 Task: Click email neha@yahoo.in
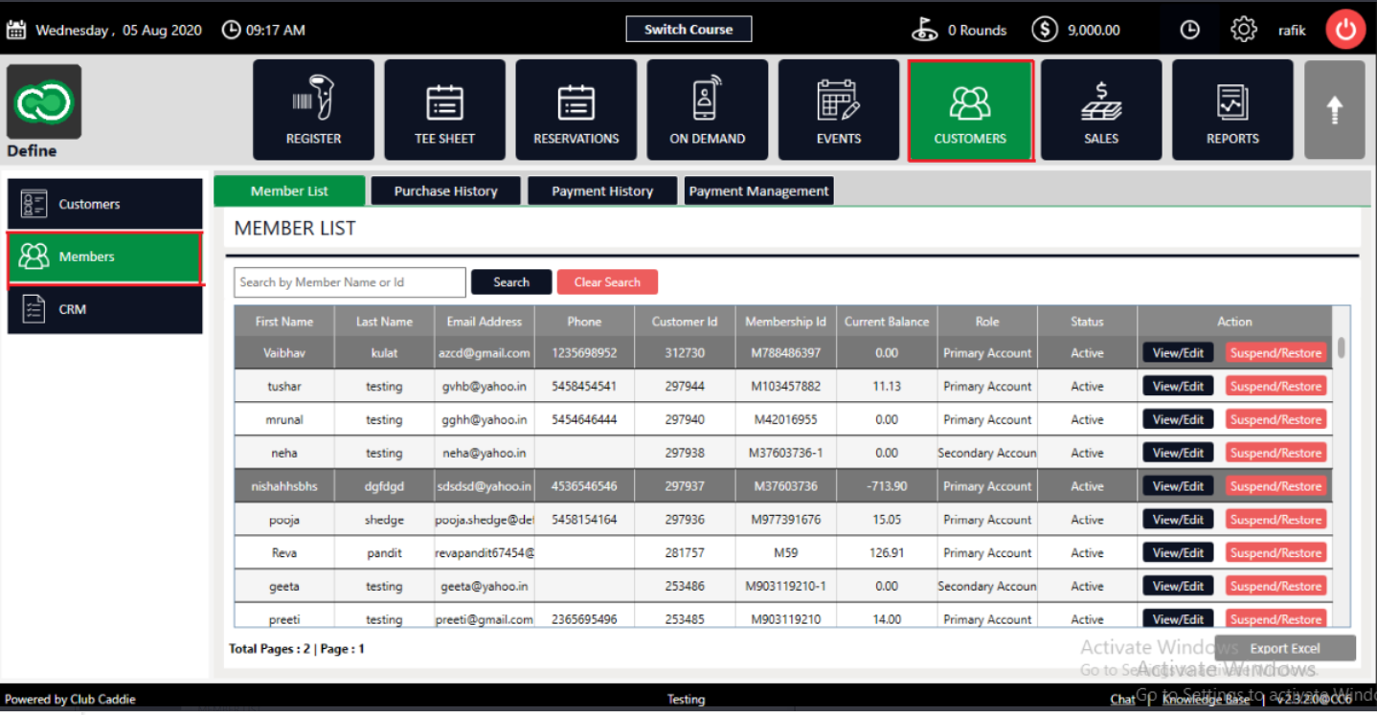[485, 454]
